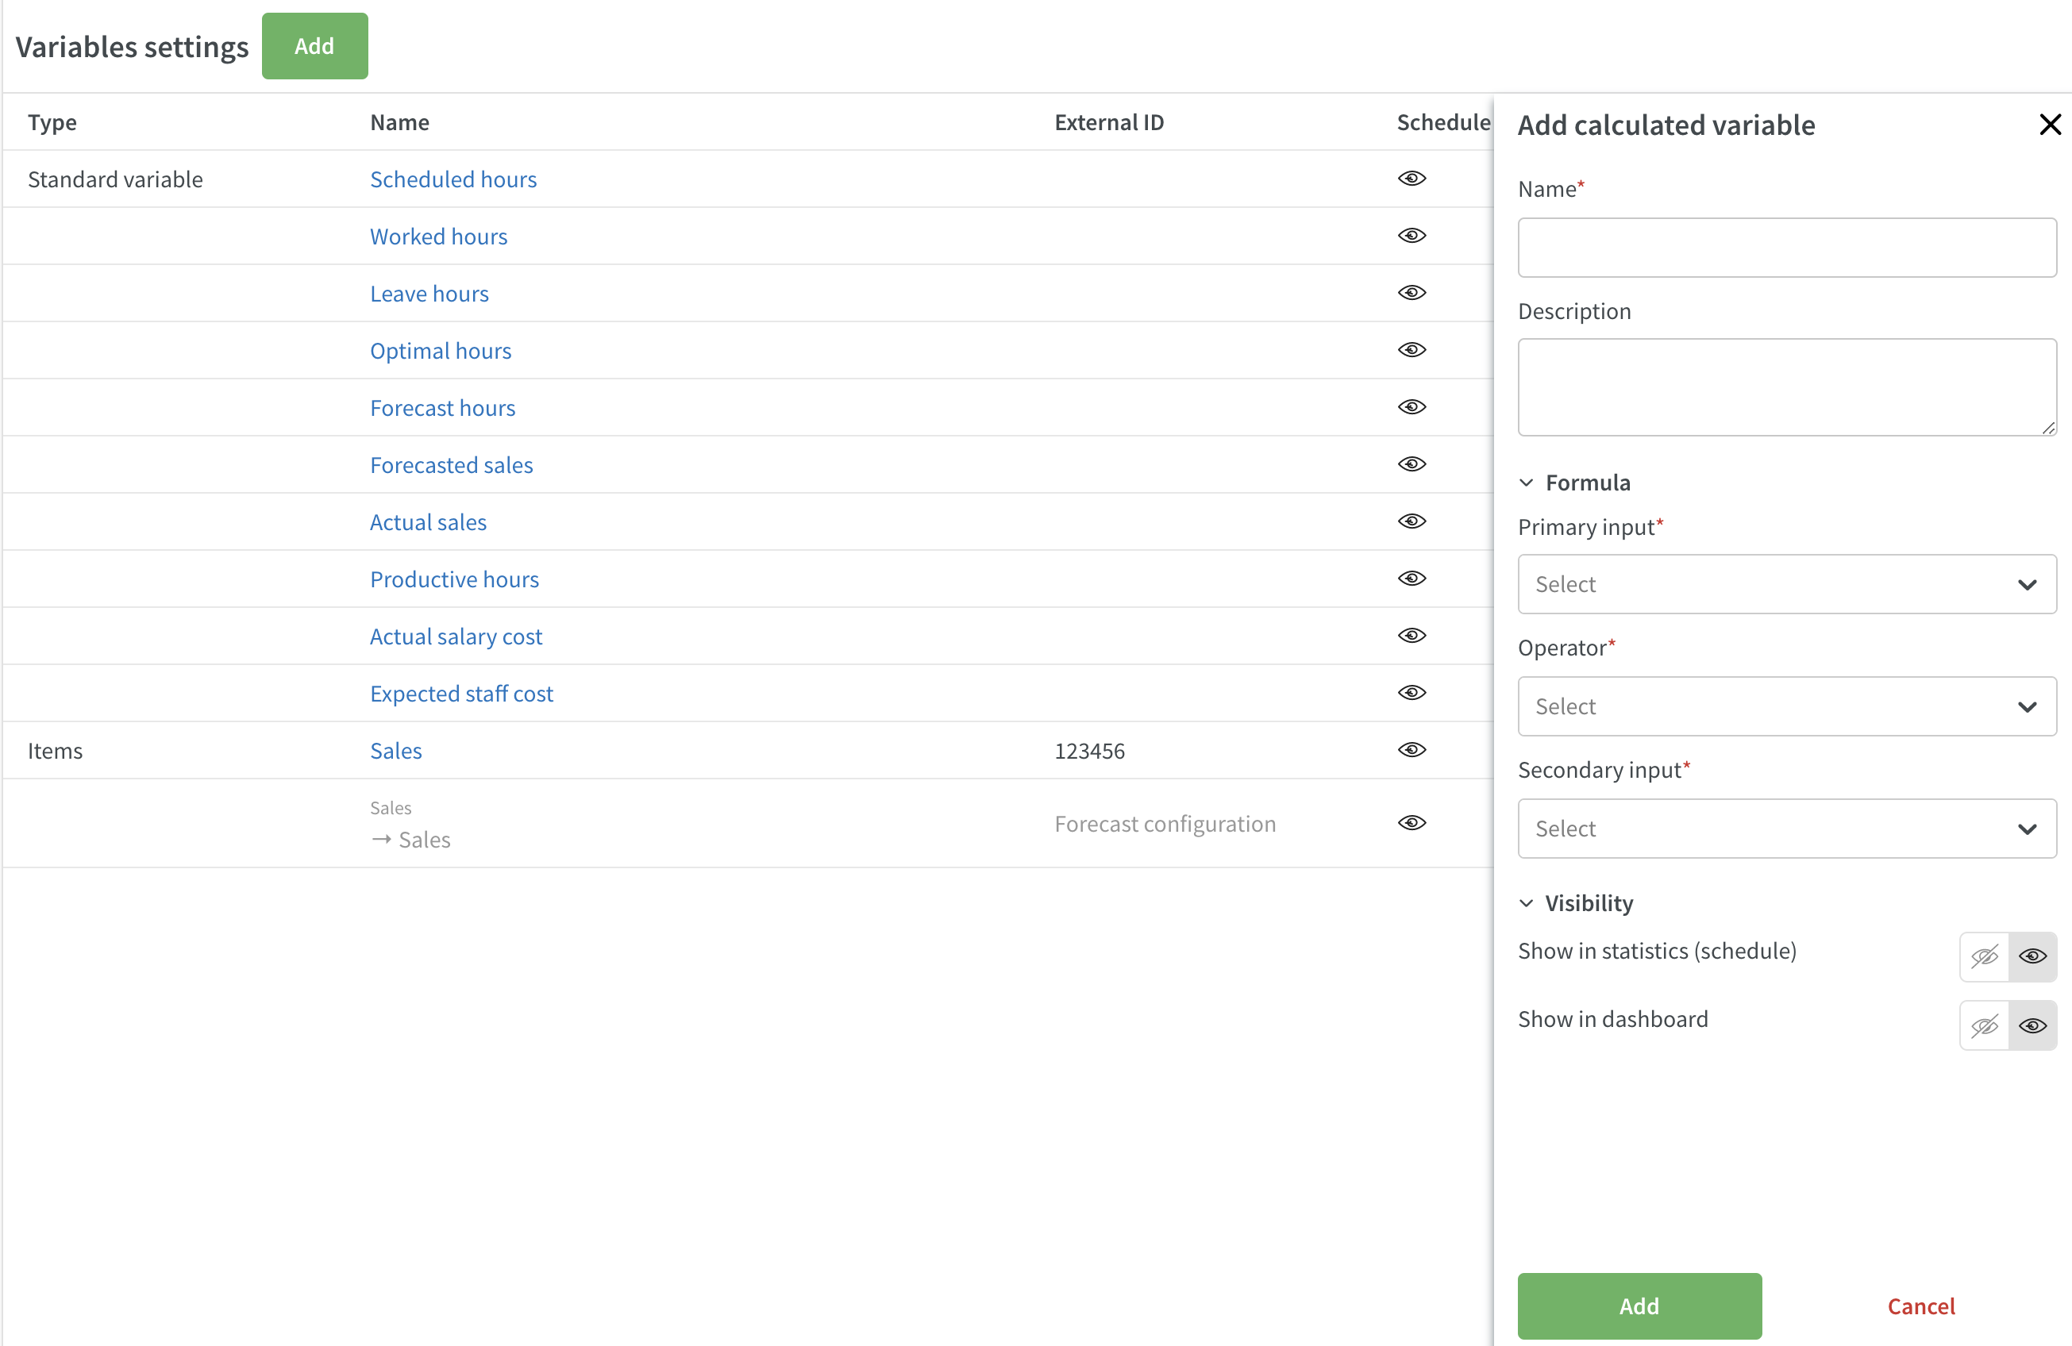Collapse the Visibility section

point(1526,903)
